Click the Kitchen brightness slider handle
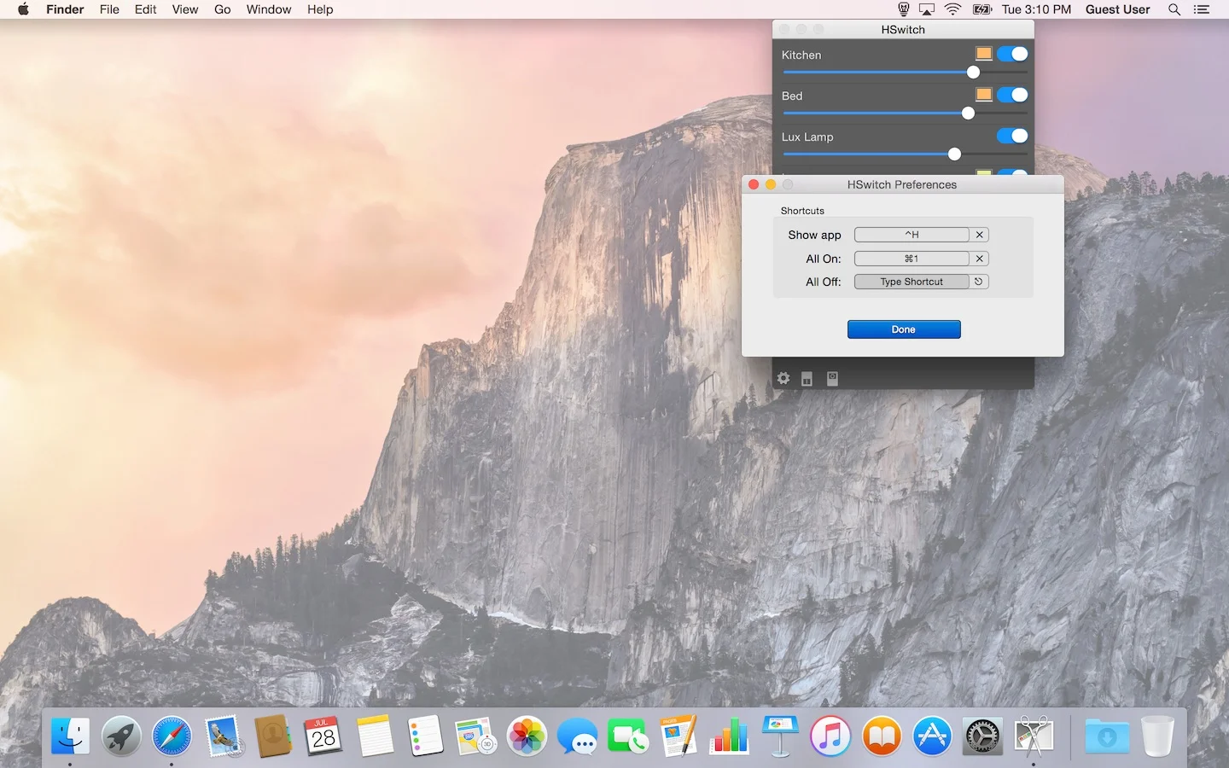The height and width of the screenshot is (768, 1229). click(973, 73)
